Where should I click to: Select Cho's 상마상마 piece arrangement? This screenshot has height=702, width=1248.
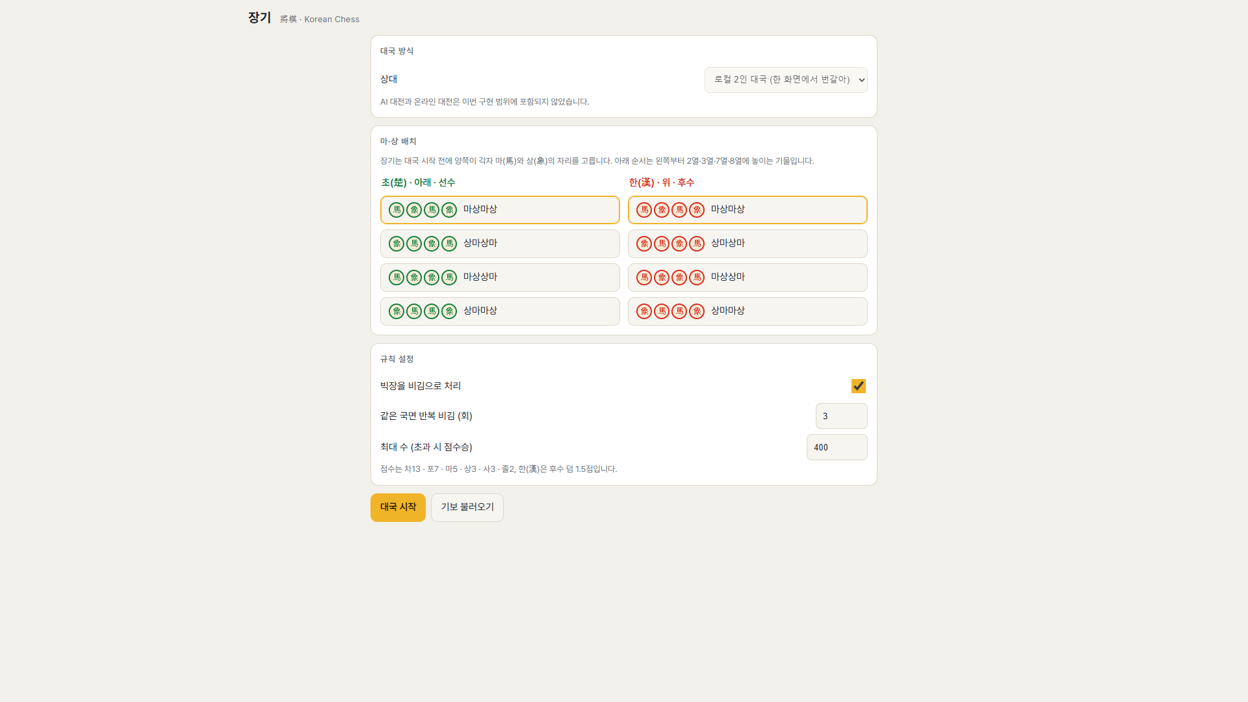tap(500, 244)
